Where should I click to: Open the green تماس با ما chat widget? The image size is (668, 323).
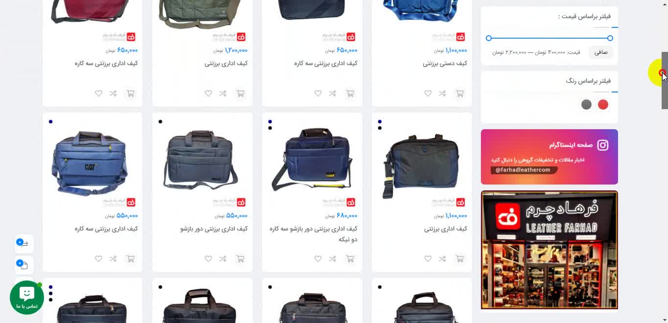coord(27,297)
